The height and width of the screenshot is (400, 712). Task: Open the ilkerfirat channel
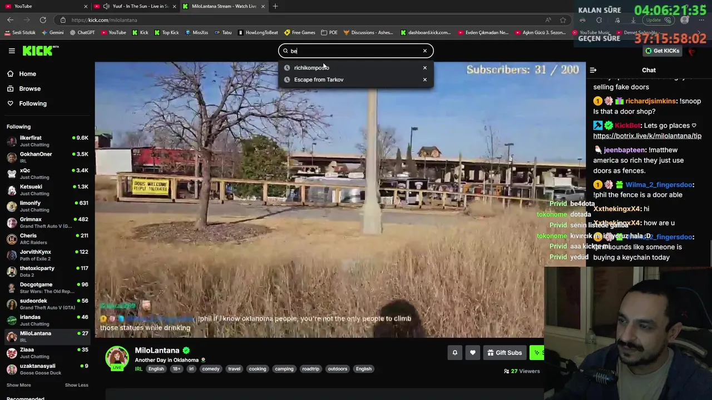[x=47, y=141]
